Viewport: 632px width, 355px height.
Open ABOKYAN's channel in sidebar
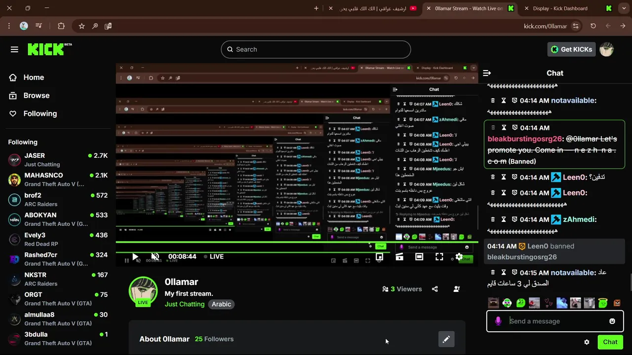click(x=58, y=219)
